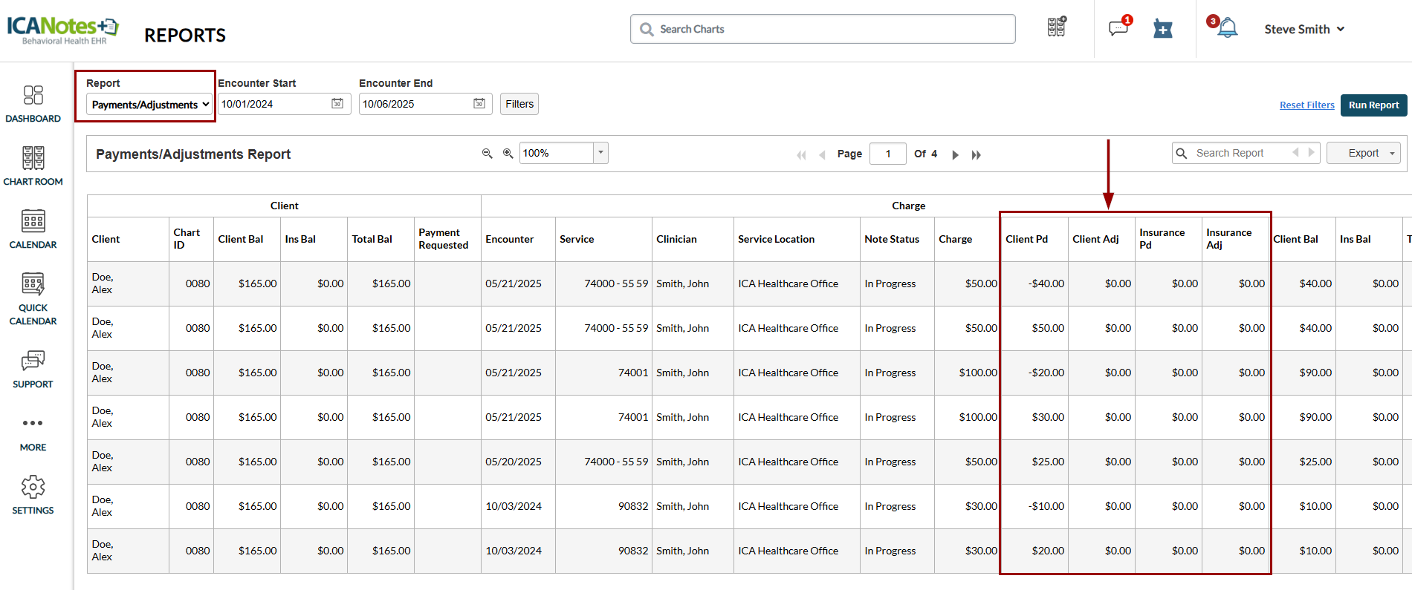Click the $50.00 Client Pd cell
Viewport: 1412px width, 590px height.
coord(1034,328)
